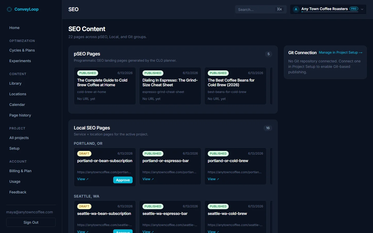Click the project avatar letter A
The image size is (373, 233).
tap(296, 9)
